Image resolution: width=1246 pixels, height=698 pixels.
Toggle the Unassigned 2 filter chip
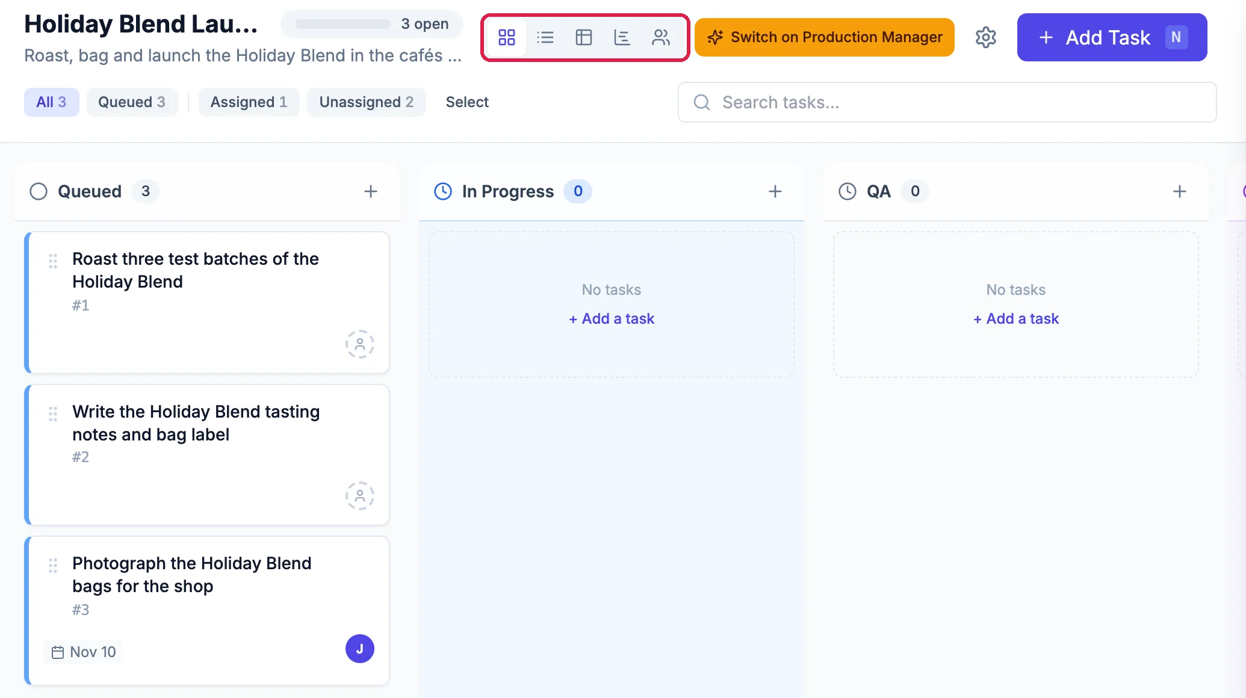[367, 102]
